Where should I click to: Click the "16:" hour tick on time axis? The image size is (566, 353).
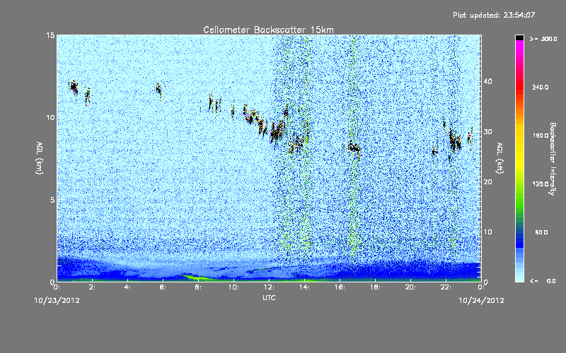point(340,287)
